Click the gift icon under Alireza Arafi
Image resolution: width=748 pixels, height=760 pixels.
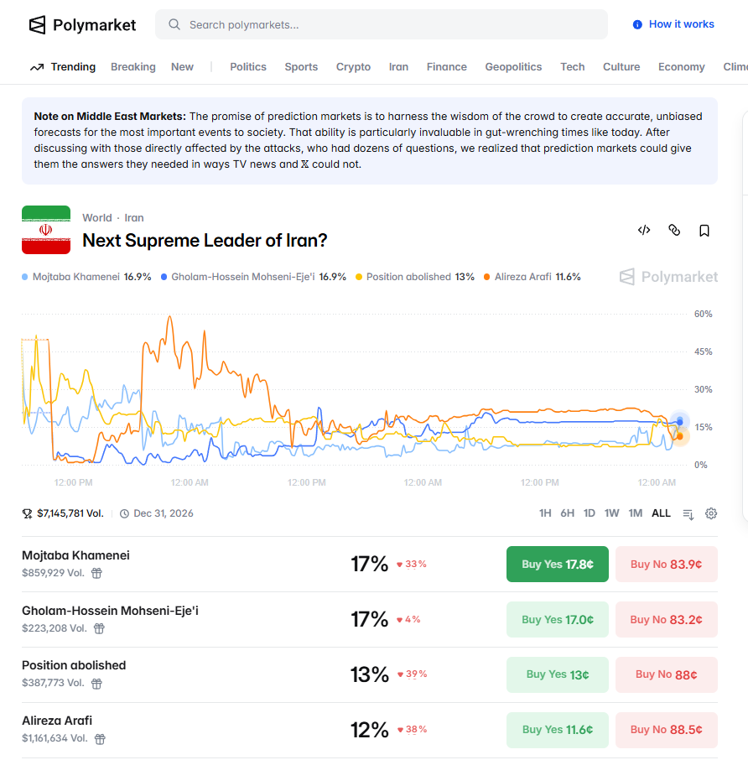(100, 739)
